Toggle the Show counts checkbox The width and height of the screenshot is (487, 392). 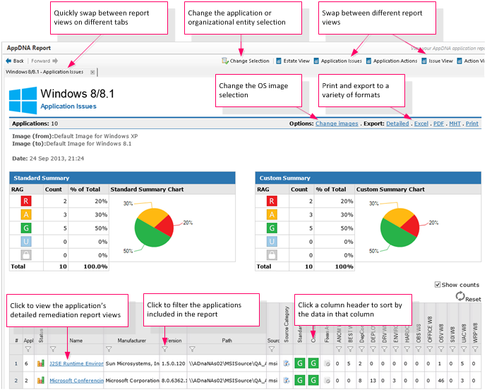[438, 285]
